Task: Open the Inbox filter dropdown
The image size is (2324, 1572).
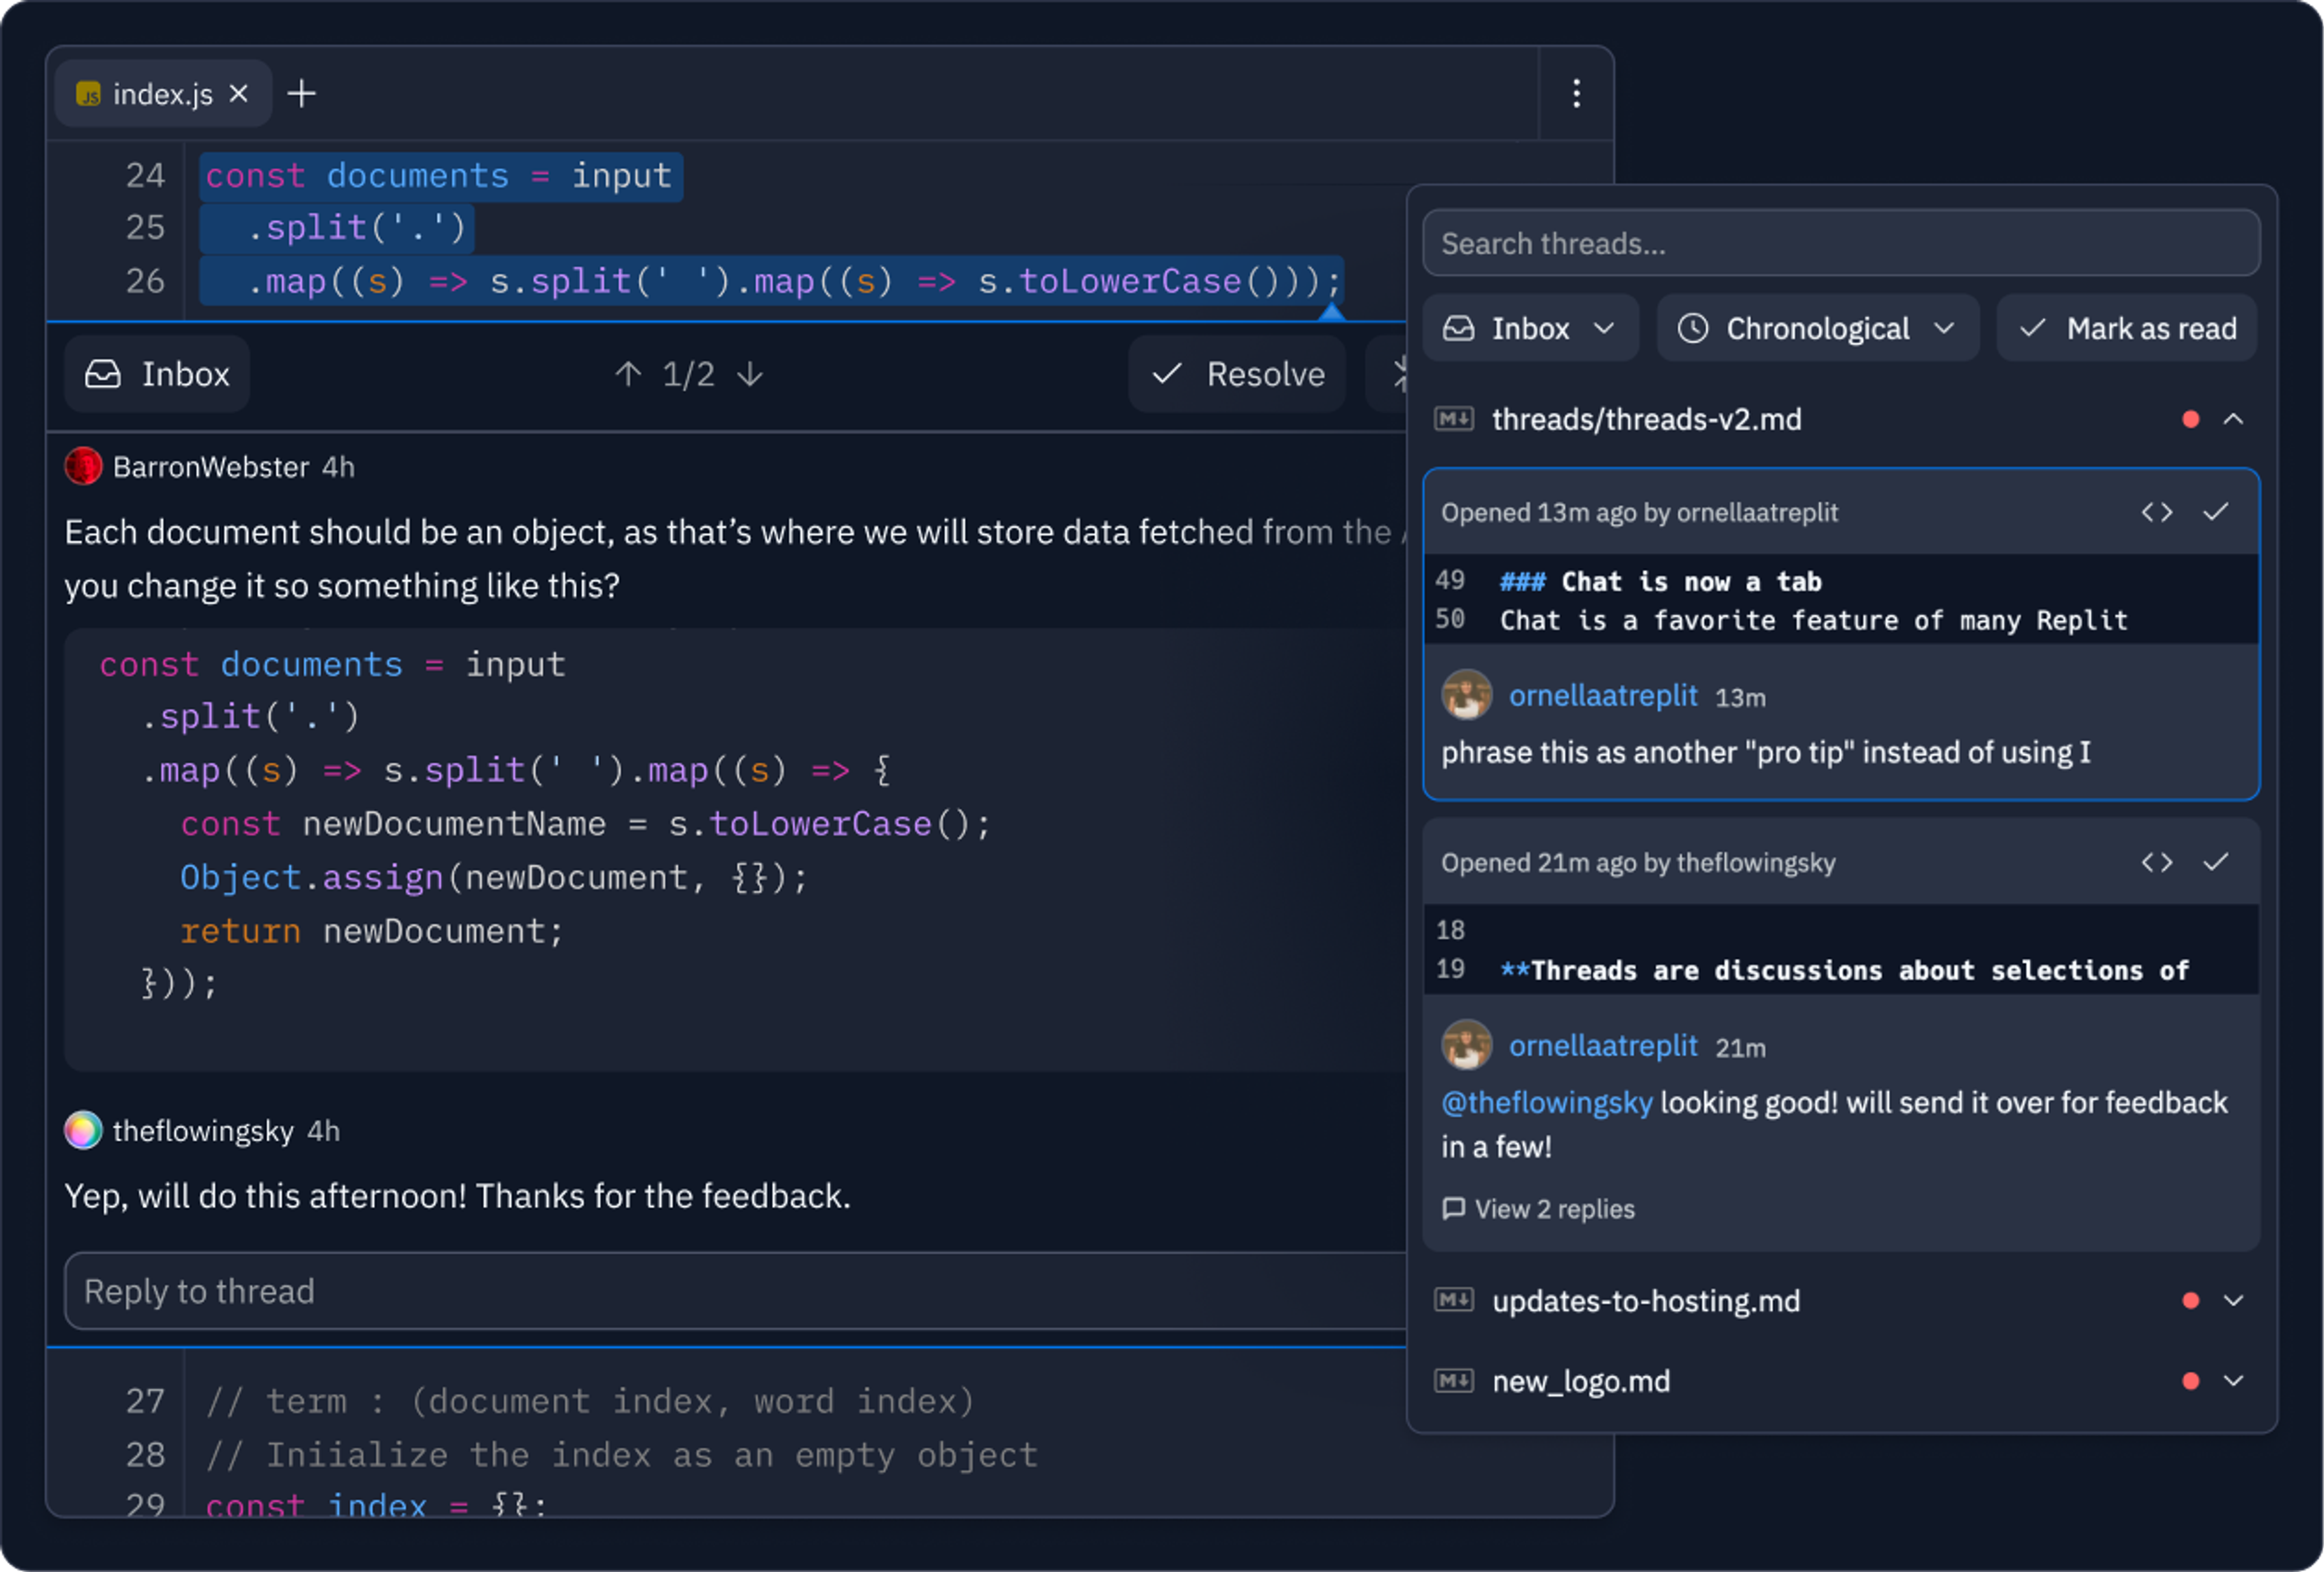Action: (x=1530, y=328)
